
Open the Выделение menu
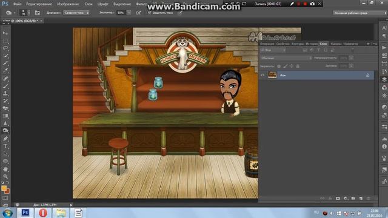122,4
